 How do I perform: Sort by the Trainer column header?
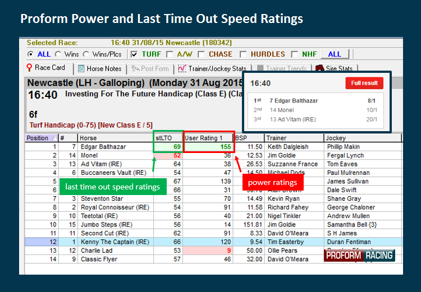coord(294,138)
